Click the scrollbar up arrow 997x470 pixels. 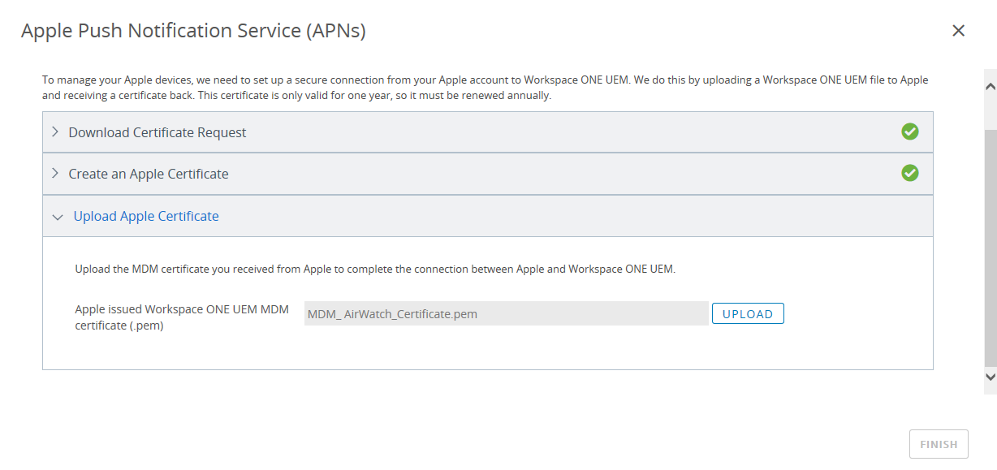[x=990, y=85]
